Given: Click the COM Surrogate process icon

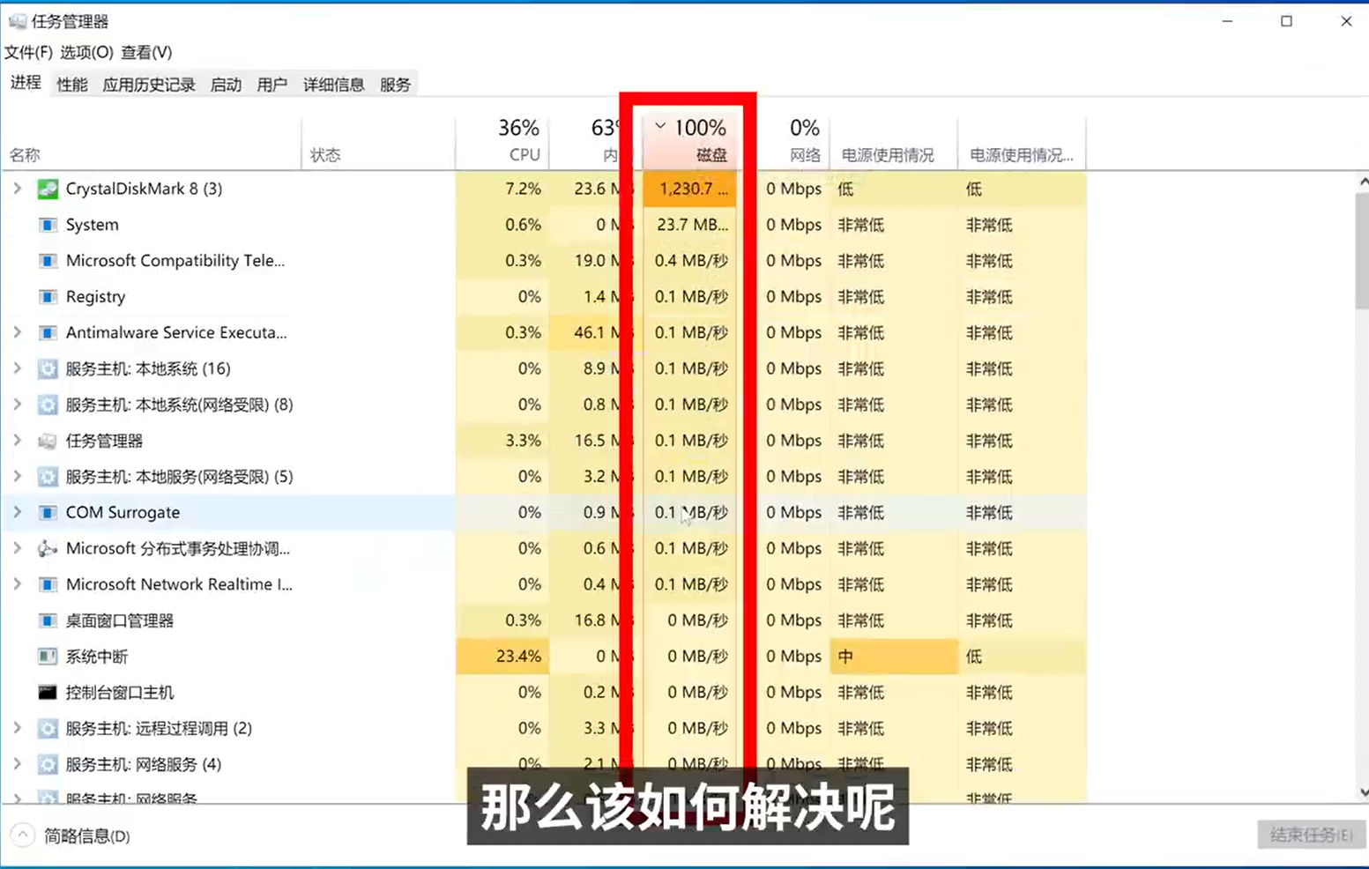Looking at the screenshot, I should [48, 513].
